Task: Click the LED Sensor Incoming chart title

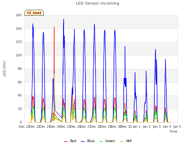Action: (x=97, y=3)
